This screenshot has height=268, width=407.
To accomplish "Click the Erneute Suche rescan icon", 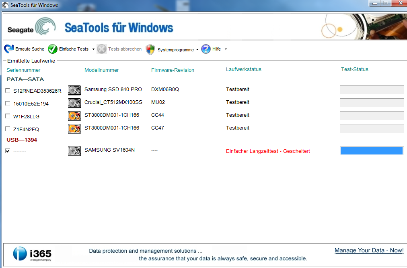I will coord(9,49).
